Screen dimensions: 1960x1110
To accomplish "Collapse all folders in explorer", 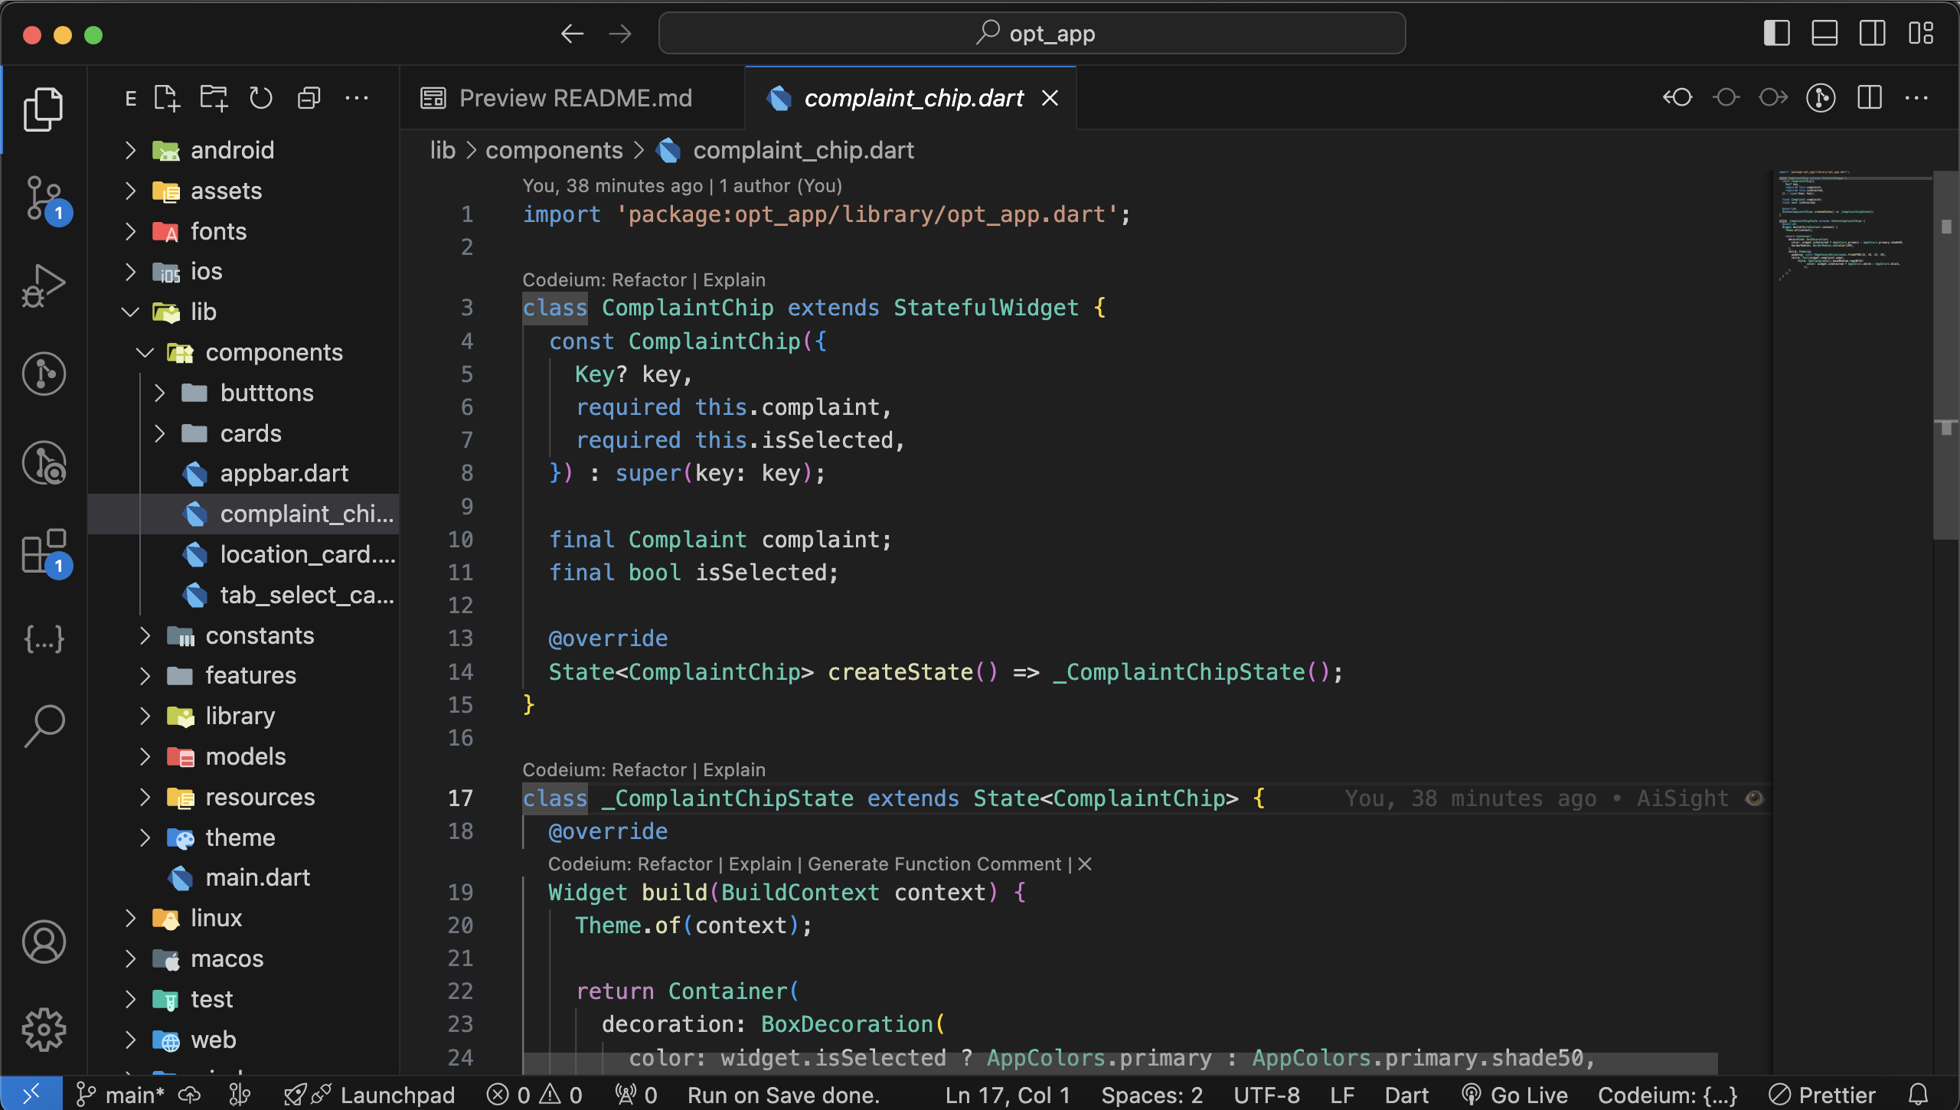I will pos(309,98).
